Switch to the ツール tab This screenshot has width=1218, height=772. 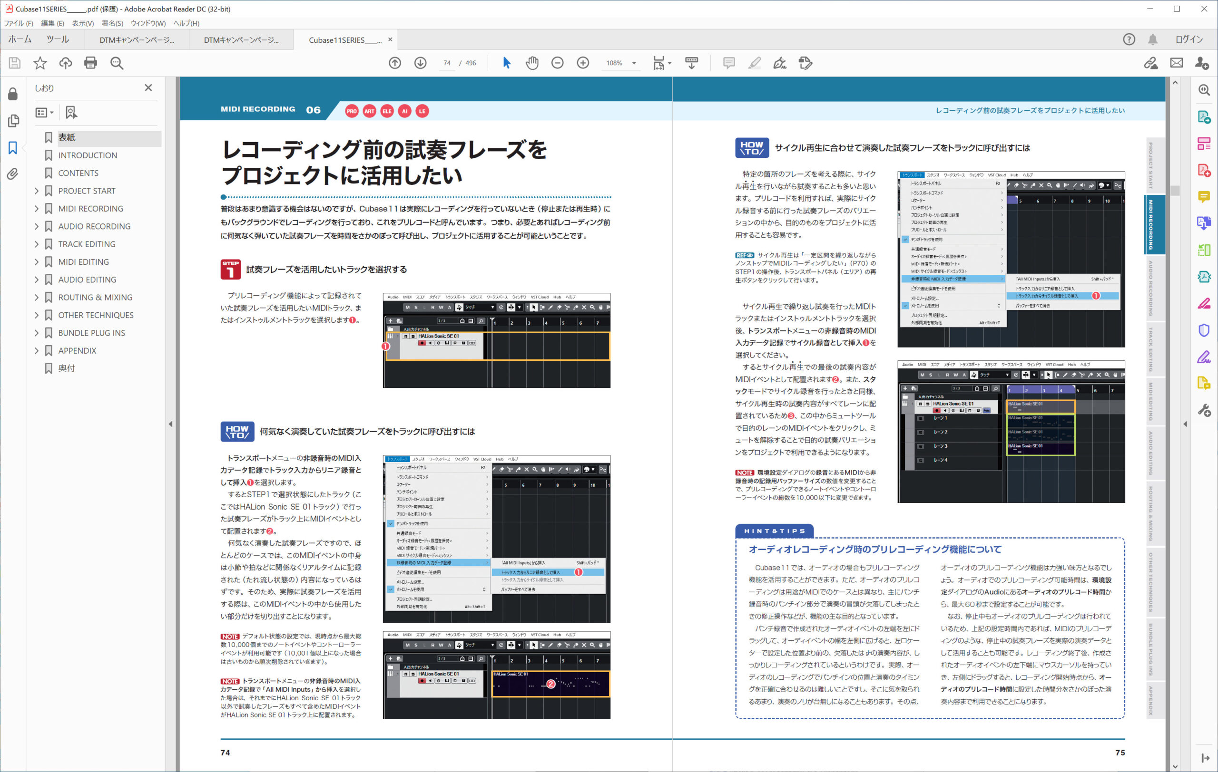point(58,39)
